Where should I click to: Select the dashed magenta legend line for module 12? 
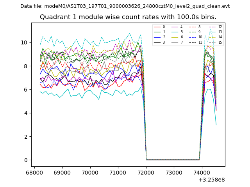tap(212, 27)
